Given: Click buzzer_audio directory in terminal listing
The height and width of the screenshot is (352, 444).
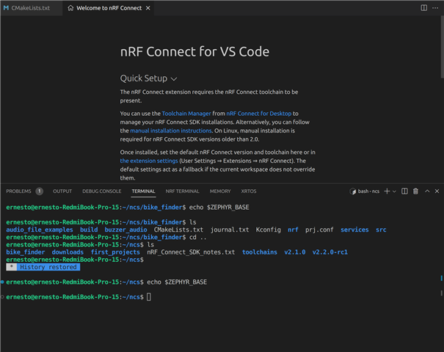Looking at the screenshot, I should pos(125,230).
